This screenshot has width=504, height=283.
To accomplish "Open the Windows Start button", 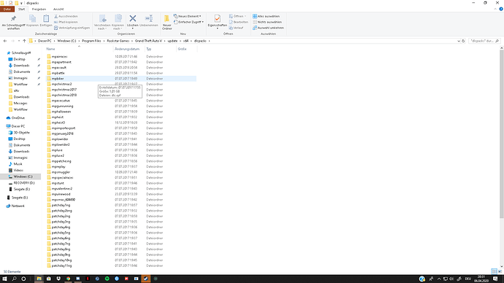I will coord(4,279).
